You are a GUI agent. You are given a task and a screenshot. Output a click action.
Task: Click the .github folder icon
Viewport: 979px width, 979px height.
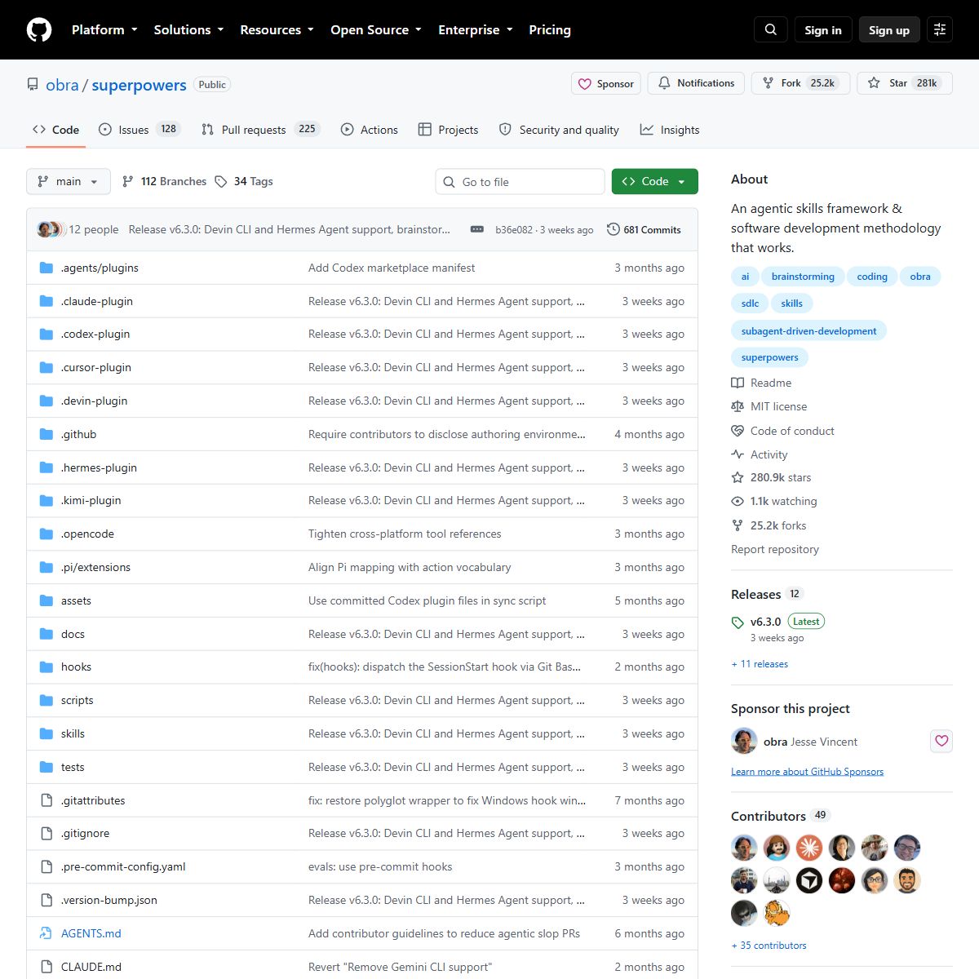(x=47, y=434)
